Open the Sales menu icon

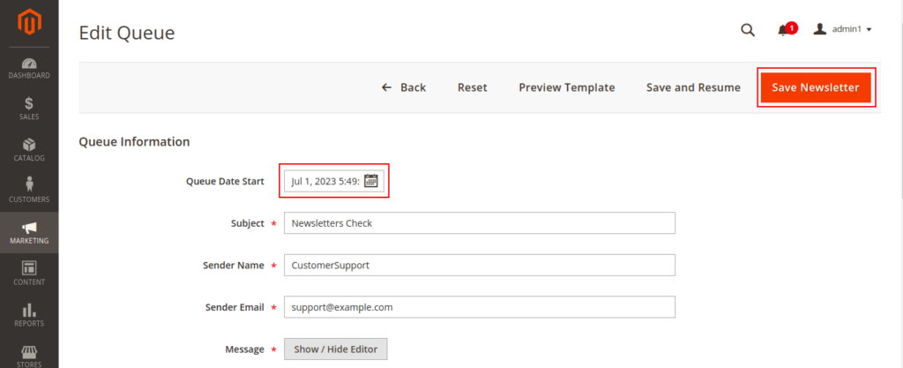(29, 104)
